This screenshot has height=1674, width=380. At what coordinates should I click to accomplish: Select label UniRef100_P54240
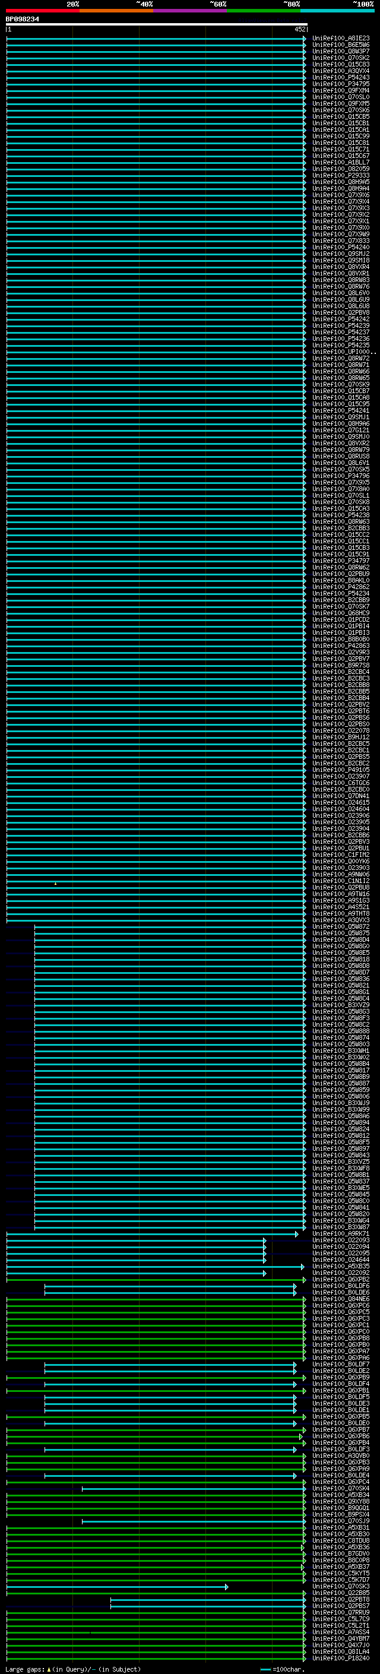pos(341,247)
